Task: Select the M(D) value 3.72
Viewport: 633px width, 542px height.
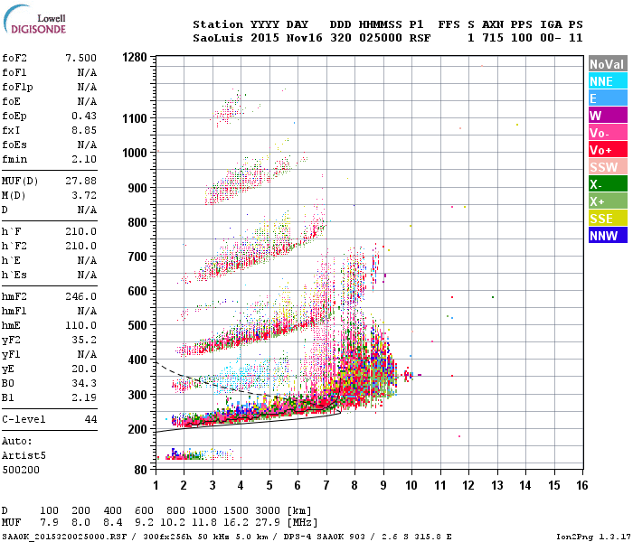Action: coord(84,196)
